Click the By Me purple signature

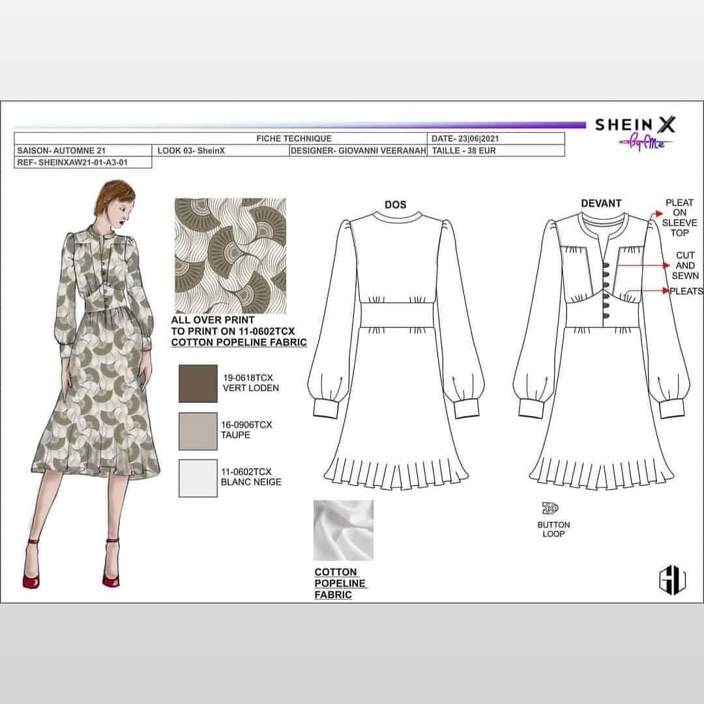pos(645,143)
